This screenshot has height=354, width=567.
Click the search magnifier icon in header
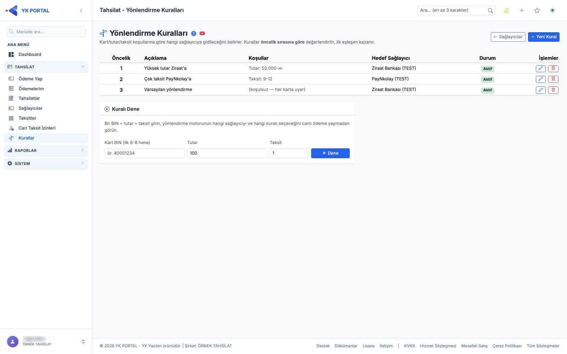click(490, 11)
